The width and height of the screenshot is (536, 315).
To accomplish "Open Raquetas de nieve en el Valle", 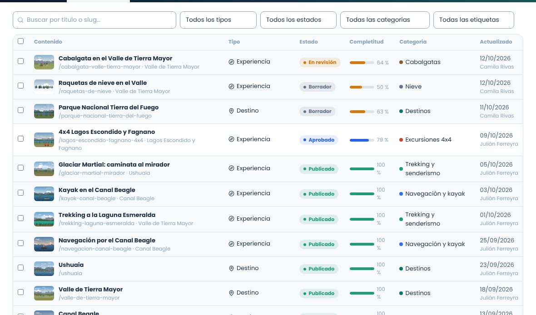I will pyautogui.click(x=103, y=83).
